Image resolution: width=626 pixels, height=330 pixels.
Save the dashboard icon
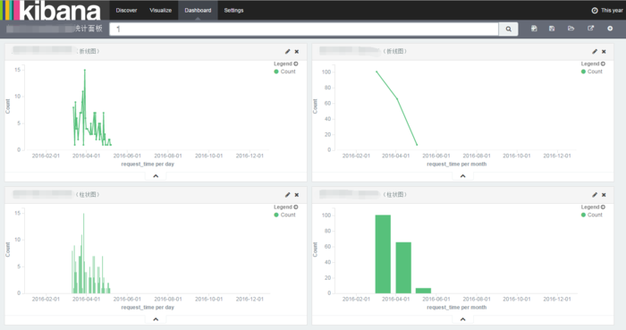[552, 29]
